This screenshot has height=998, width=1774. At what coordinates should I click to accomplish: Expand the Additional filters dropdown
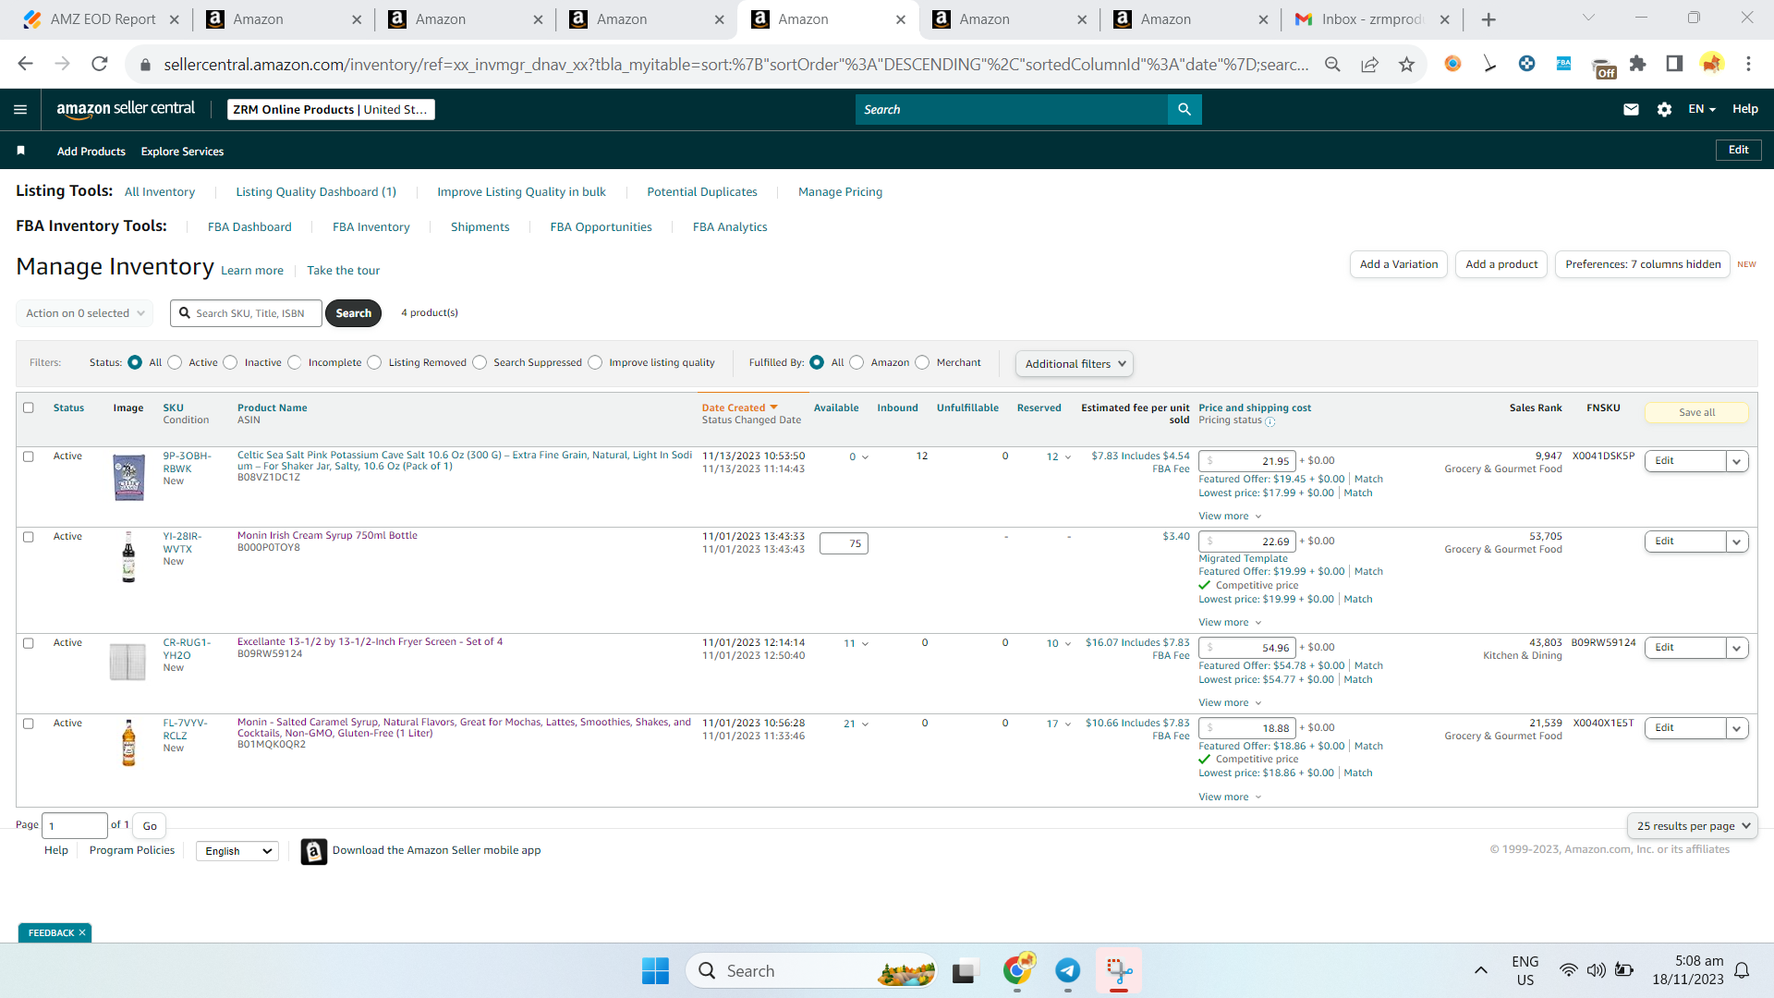1075,363
